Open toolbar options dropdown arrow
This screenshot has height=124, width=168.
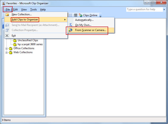[x=101, y=16]
